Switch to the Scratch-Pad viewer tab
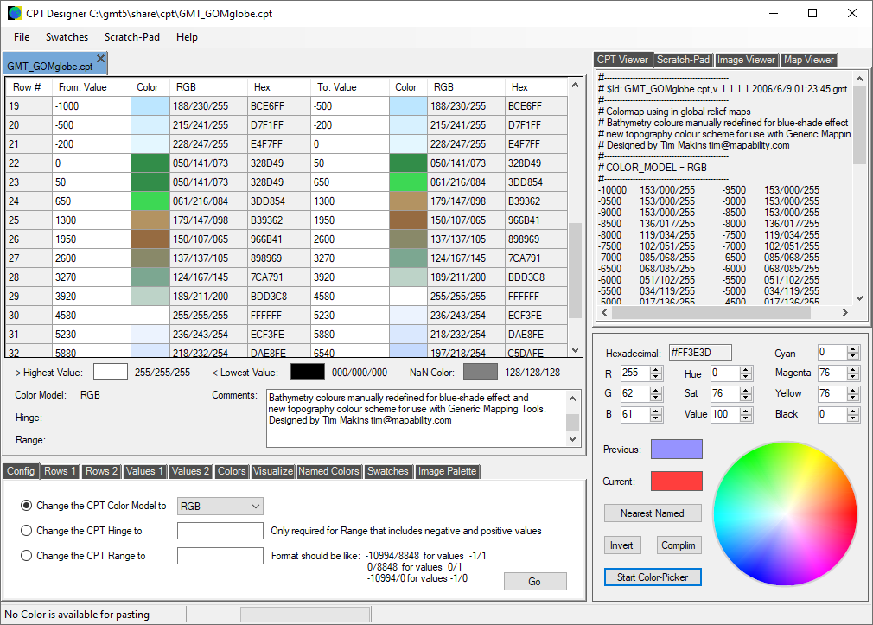Screen dimensions: 873x625 pyautogui.click(x=683, y=60)
